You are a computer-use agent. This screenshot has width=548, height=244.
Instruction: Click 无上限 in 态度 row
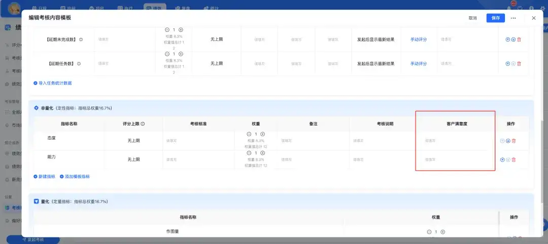(x=133, y=141)
